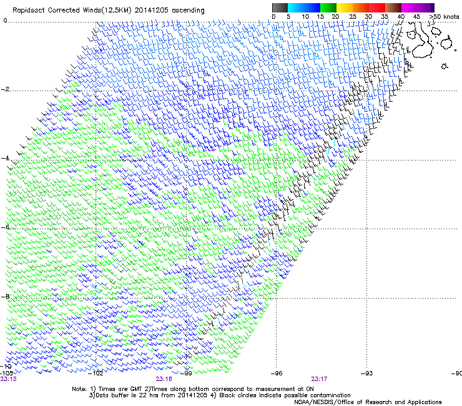
Task: Click the cyan 5-10 knots legend swatch
Action: pyautogui.click(x=296, y=7)
